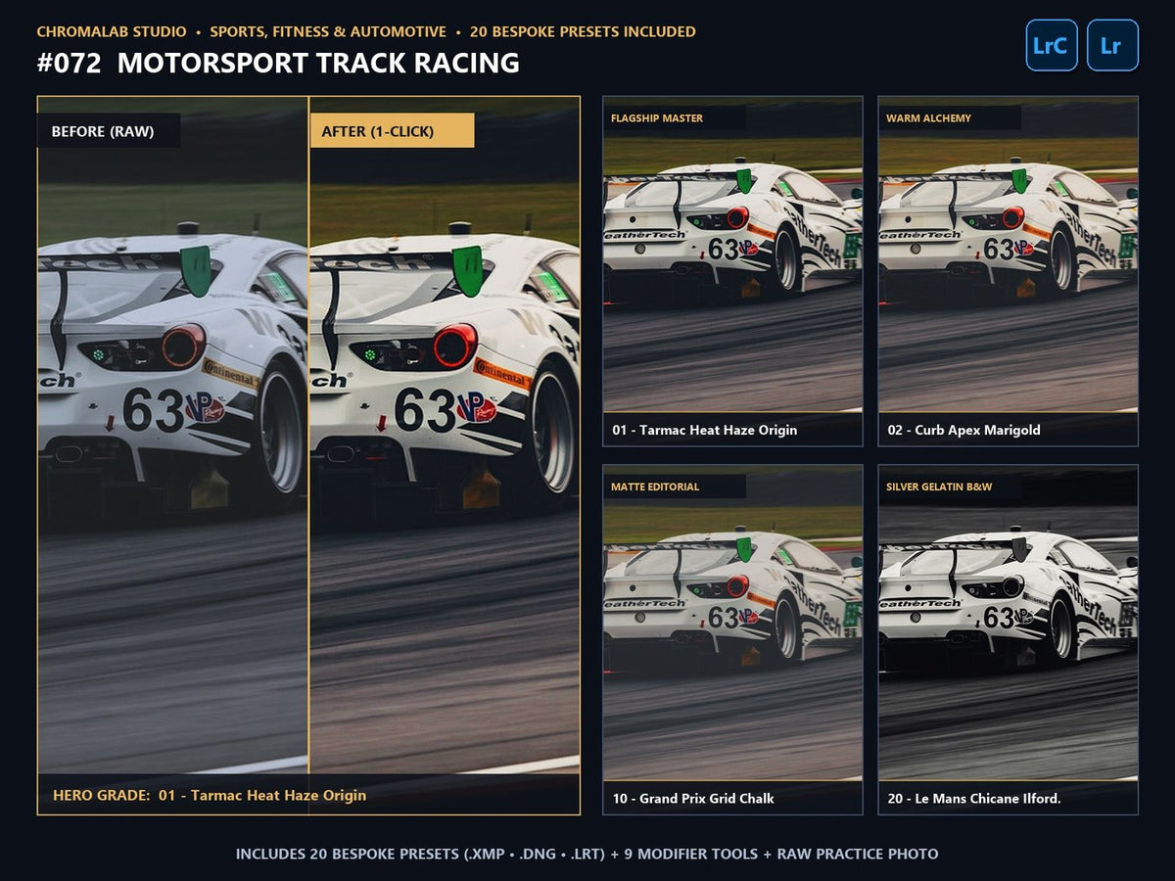Screen dimensions: 1175x881
Task: Select the AFTER (1-CLICK) label
Action: tap(392, 131)
